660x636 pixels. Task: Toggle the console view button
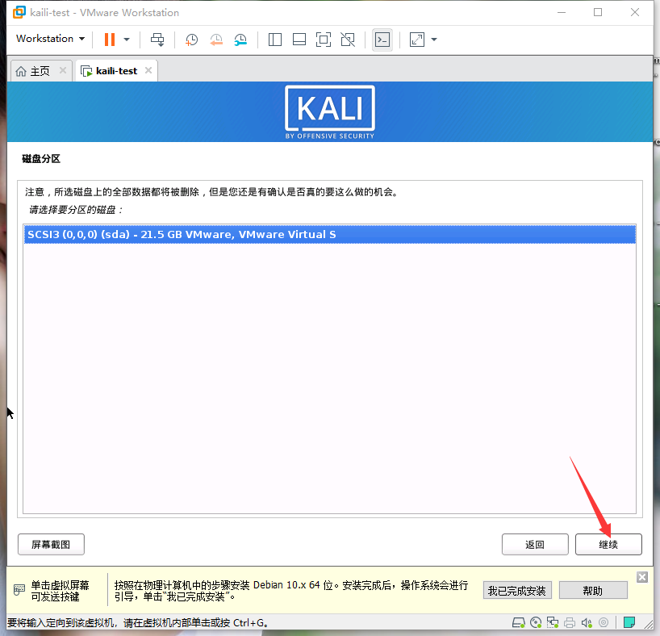click(x=382, y=40)
